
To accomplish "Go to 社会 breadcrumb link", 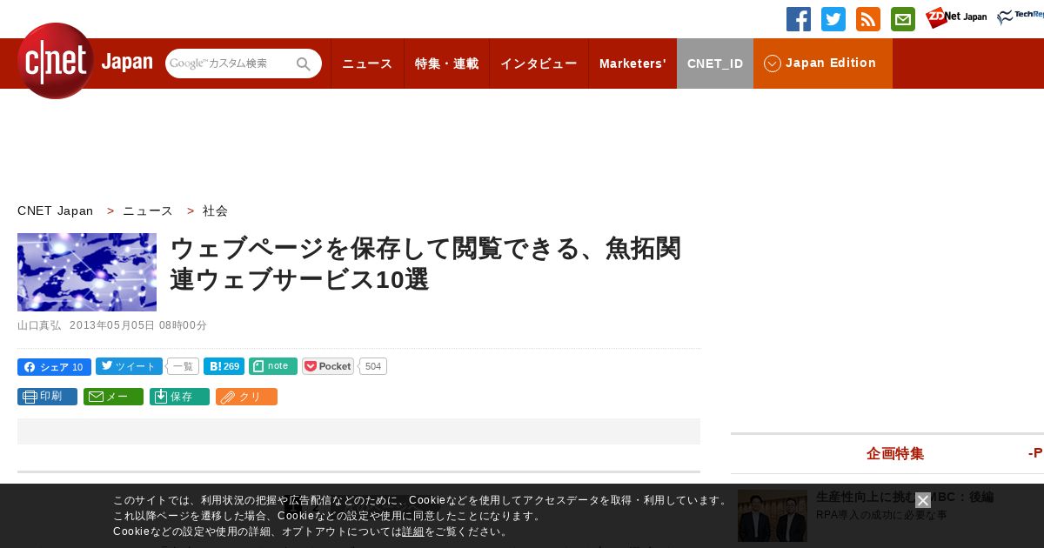I will (x=215, y=211).
